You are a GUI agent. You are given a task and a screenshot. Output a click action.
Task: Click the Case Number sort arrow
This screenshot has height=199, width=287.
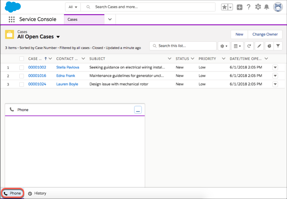pyautogui.click(x=46, y=59)
